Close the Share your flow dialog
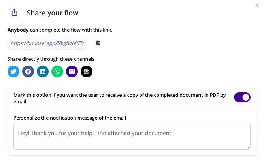The image size is (264, 163). [257, 5]
